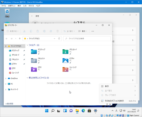Open the clock showing 14:42 2021/08/20
The height and width of the screenshot is (117, 142).
[x=131, y=111]
